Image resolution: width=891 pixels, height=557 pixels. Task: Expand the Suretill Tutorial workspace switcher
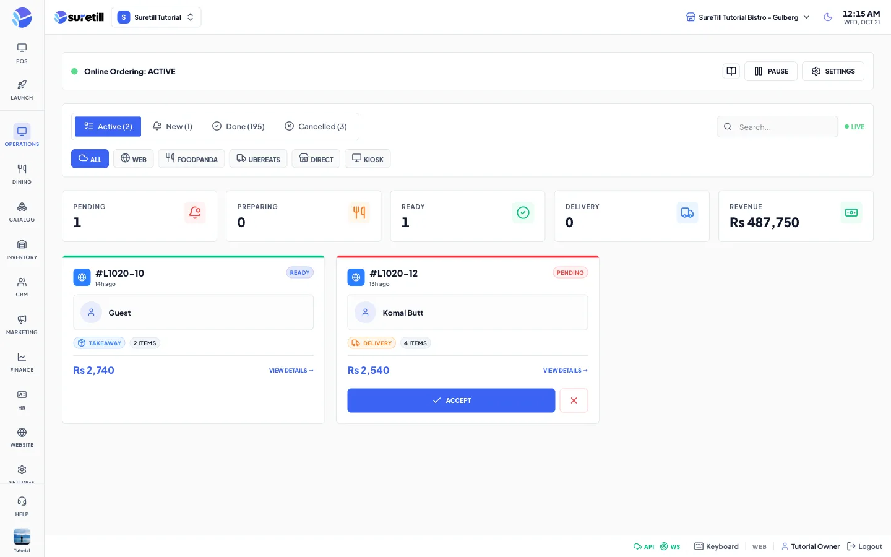tap(156, 17)
